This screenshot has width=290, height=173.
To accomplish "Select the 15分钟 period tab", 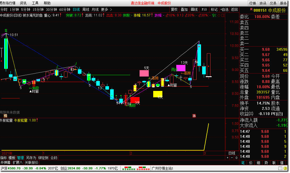I will pyautogui.click(x=38, y=10).
